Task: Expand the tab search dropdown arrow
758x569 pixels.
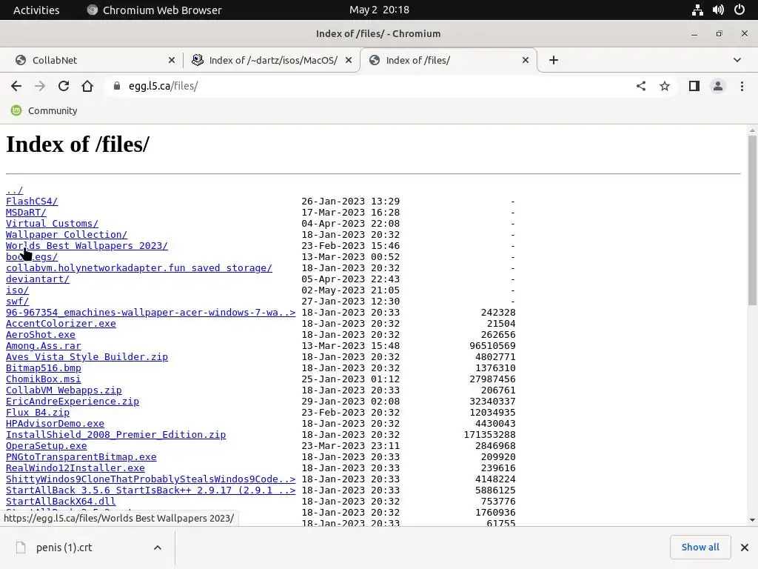Action: [737, 60]
